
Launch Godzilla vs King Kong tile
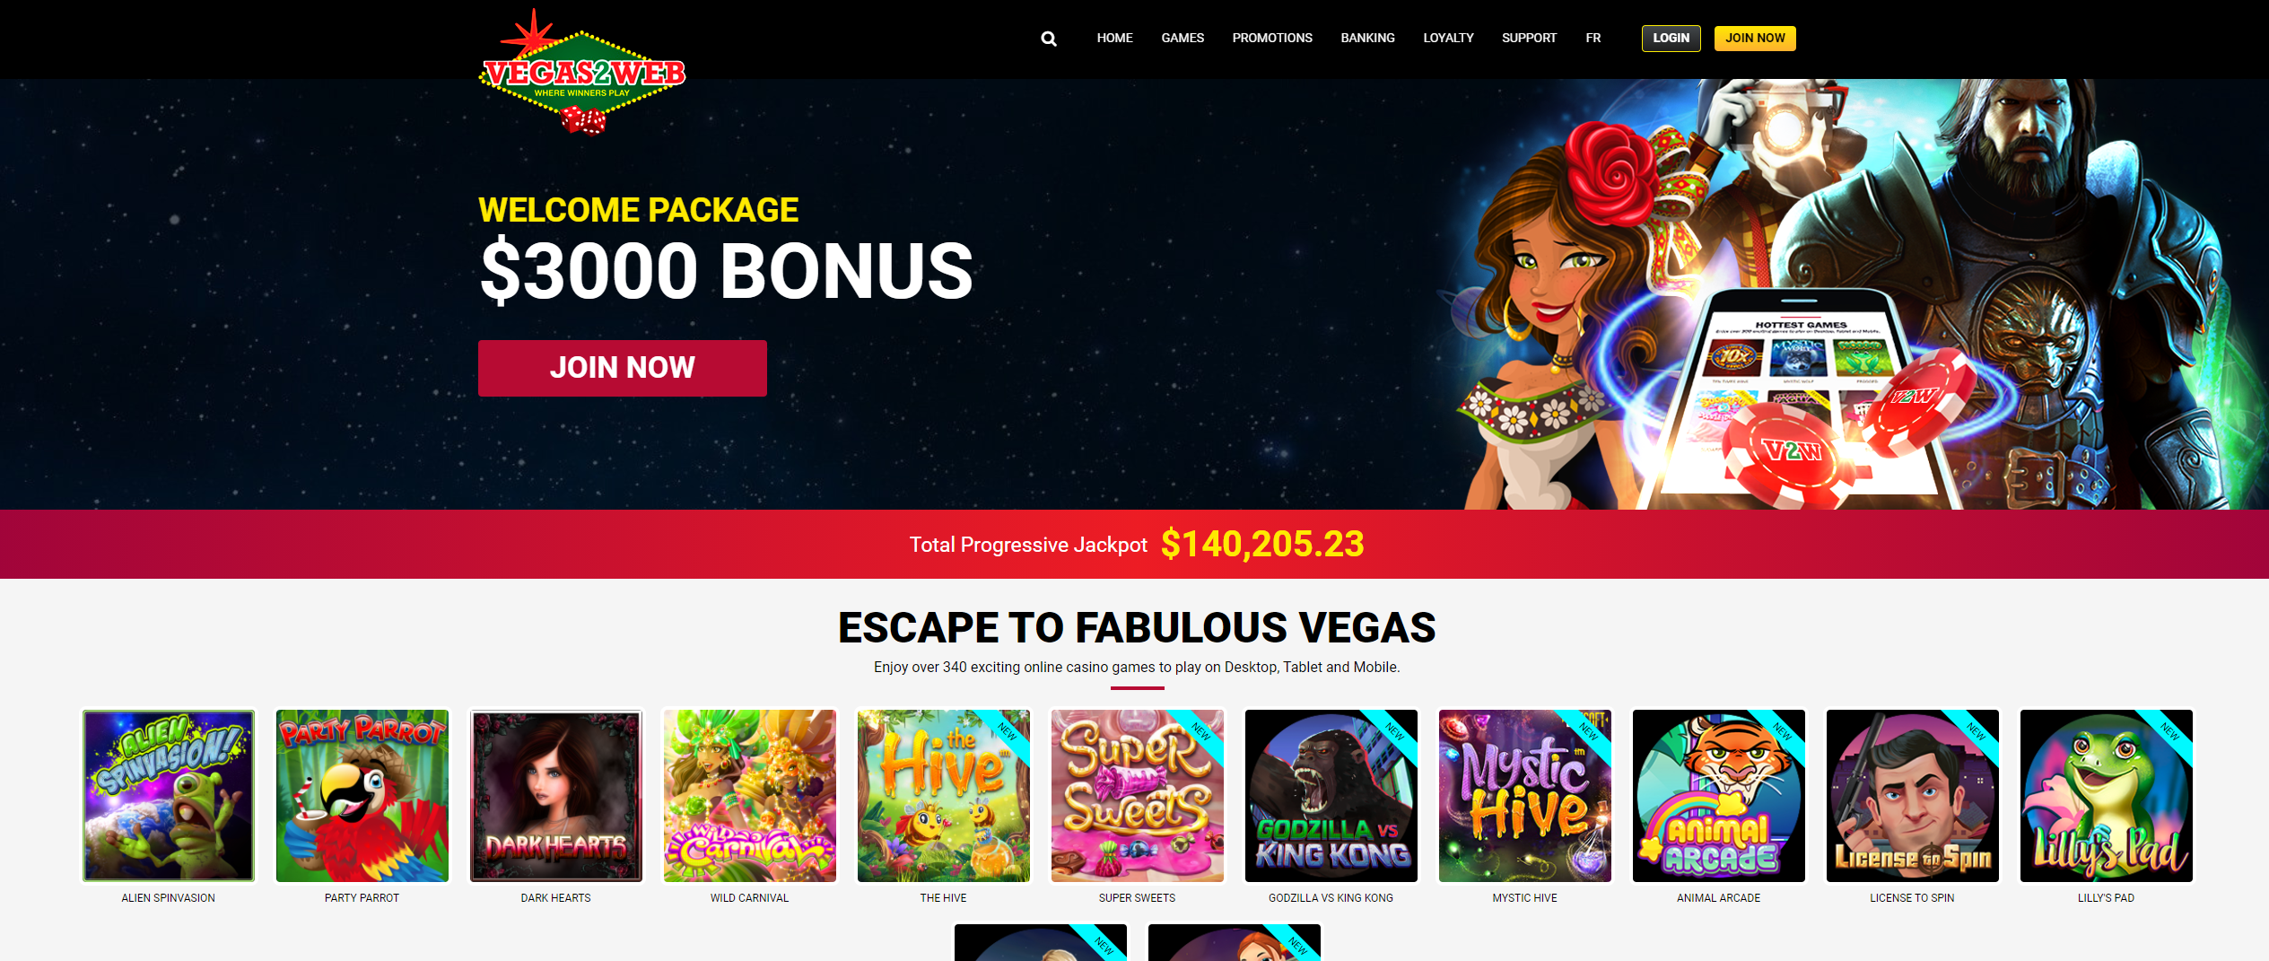pos(1331,796)
